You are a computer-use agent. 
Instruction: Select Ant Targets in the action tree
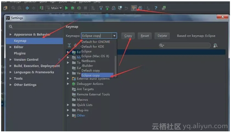coord(85,89)
